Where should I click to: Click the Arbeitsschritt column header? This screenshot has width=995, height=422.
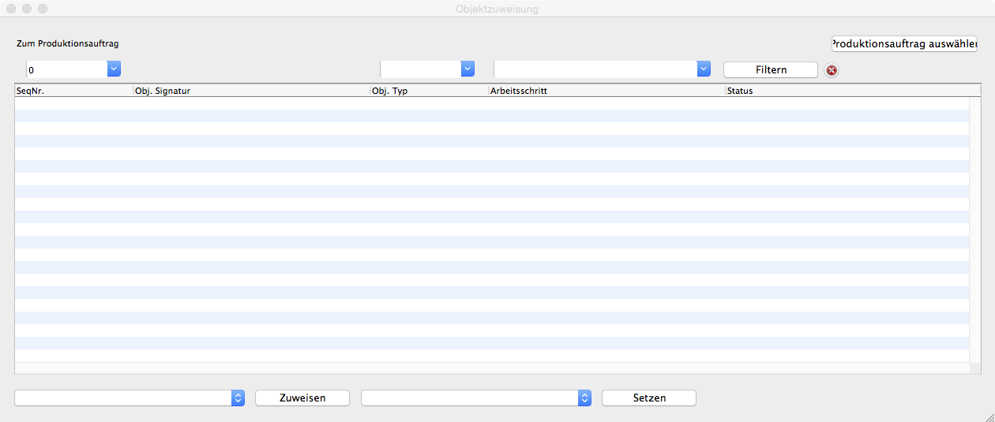pos(606,91)
